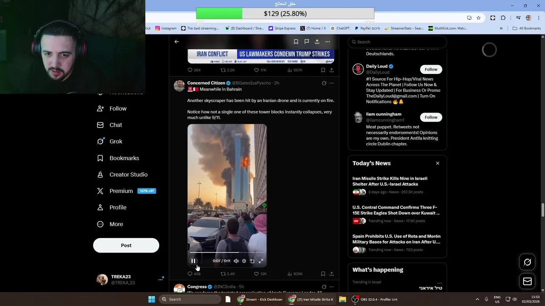Bookmark the Concerned Citizen post
The width and height of the screenshot is (545, 306).
[323, 274]
